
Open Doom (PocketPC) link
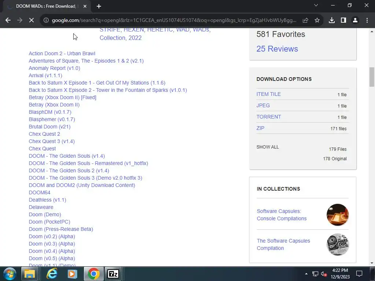(x=49, y=222)
